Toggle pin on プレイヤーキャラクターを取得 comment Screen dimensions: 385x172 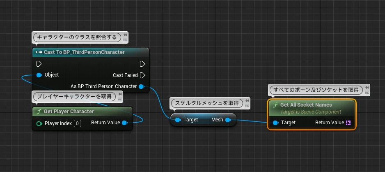[120, 94]
